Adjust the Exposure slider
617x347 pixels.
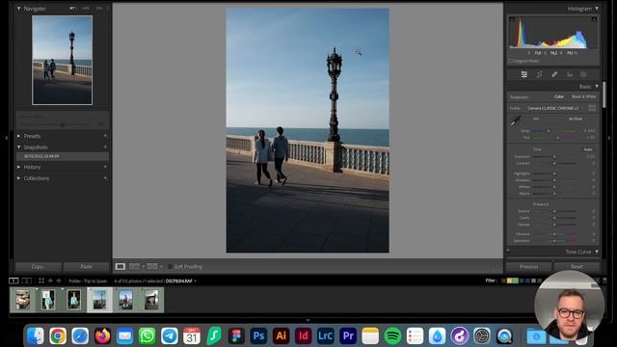coord(554,156)
